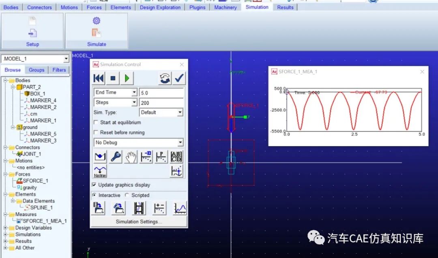Select BOX_1 in the model tree
438x258 pixels.
click(37, 94)
